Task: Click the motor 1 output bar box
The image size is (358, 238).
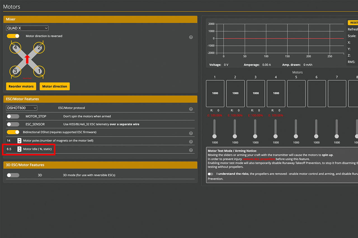Action: coord(215,93)
